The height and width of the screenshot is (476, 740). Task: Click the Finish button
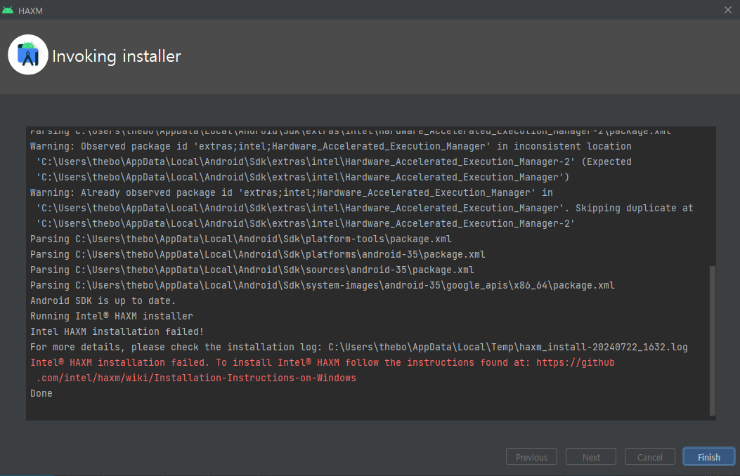pyautogui.click(x=709, y=456)
